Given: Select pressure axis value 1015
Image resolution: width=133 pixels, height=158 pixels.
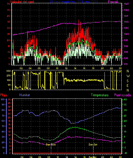Looking at the screenshot, I should pos(126,16).
